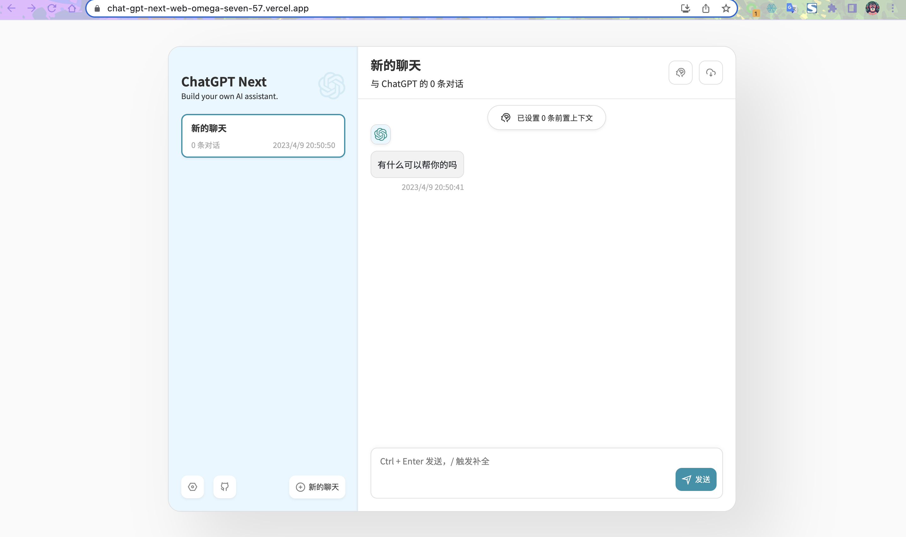
Task: Click the browser reload page button
Action: [52, 8]
